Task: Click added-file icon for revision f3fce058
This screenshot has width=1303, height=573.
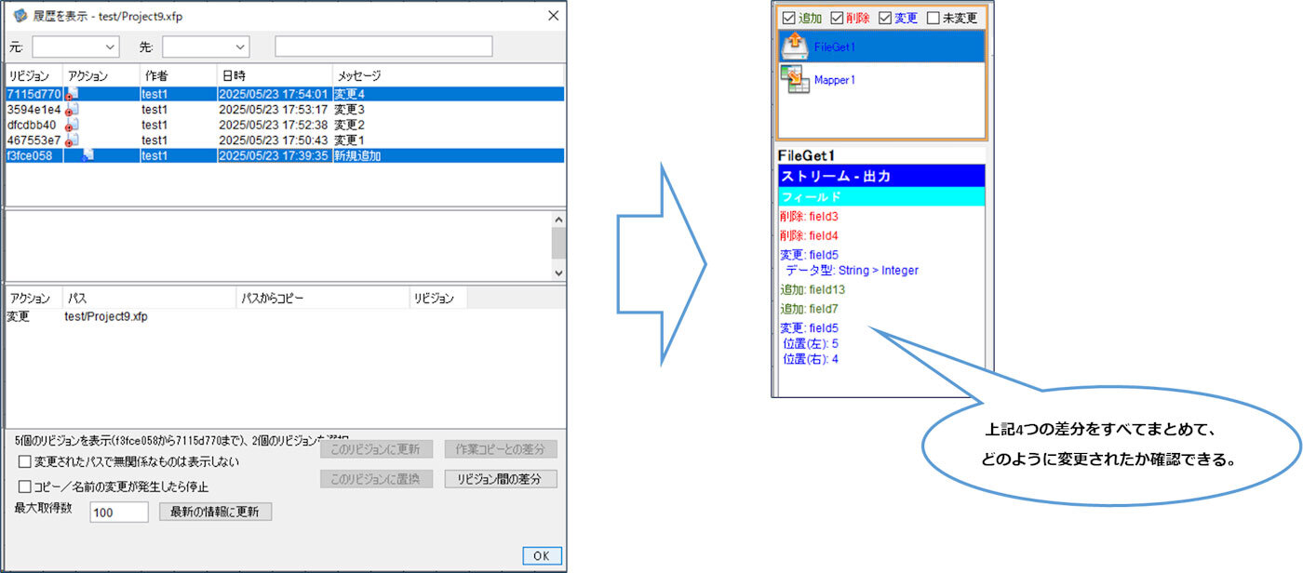Action: point(88,155)
